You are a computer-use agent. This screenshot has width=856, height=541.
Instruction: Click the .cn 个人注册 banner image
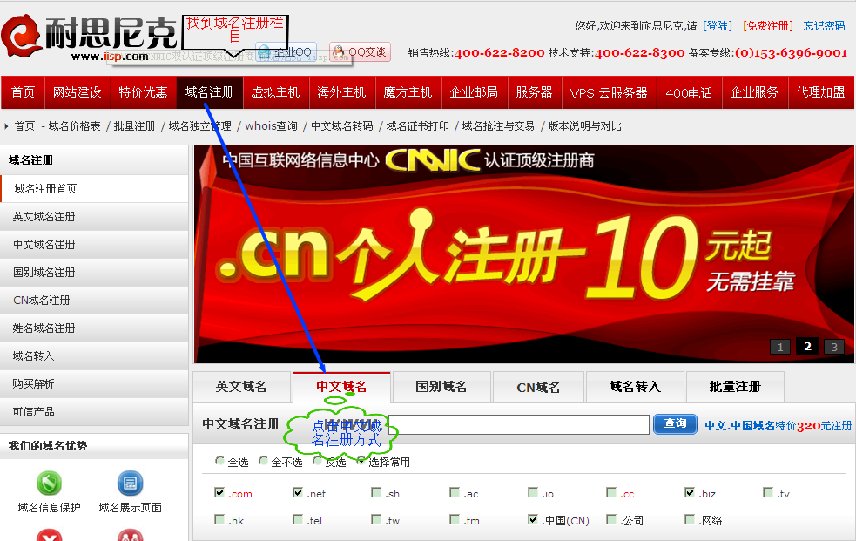(x=522, y=253)
